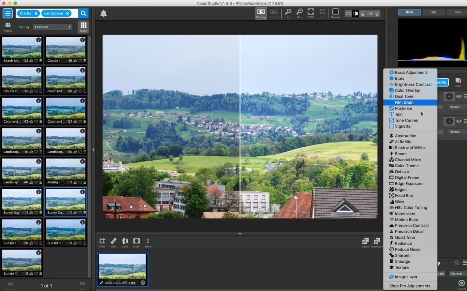
Task: Select the Sunset III preset thumbnail
Action: (x=22, y=263)
